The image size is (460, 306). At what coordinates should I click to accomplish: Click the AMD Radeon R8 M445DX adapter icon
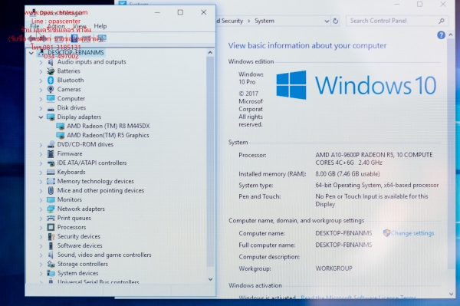point(61,126)
